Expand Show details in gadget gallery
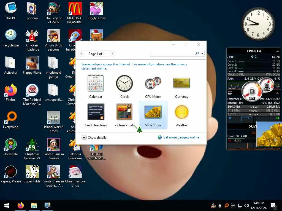The width and height of the screenshot is (282, 211). 94,137
